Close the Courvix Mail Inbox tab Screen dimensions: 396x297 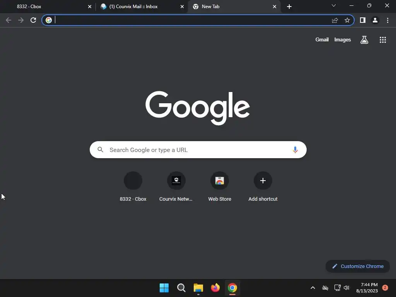[182, 7]
